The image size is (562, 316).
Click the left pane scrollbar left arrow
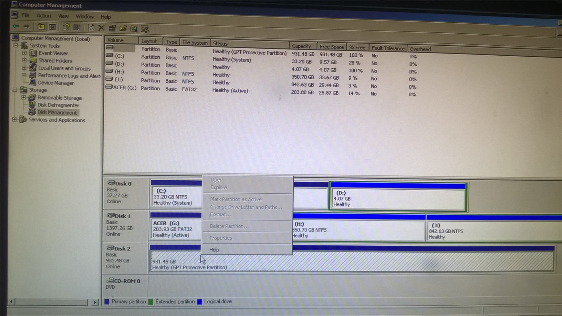click(11, 302)
